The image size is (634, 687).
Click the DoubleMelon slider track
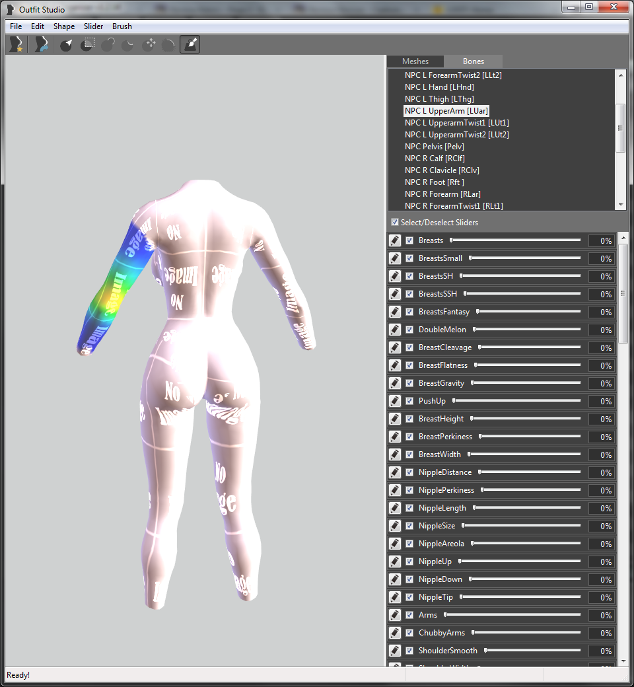[x=527, y=329]
